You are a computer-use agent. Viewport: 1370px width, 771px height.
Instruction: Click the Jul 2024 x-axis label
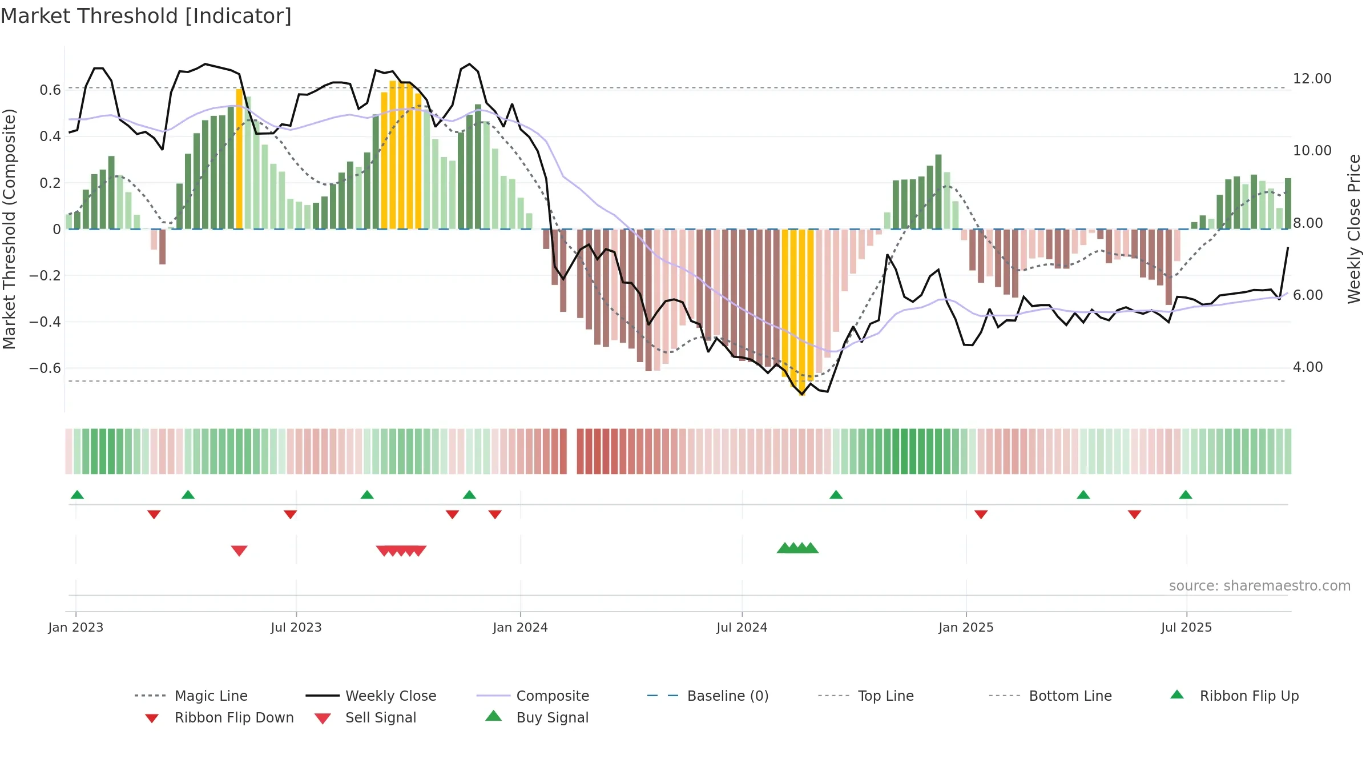pyautogui.click(x=742, y=628)
